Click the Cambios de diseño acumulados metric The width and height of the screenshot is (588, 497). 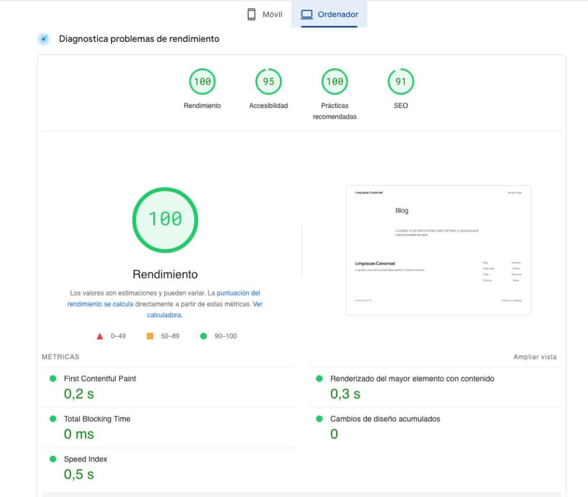pos(385,419)
